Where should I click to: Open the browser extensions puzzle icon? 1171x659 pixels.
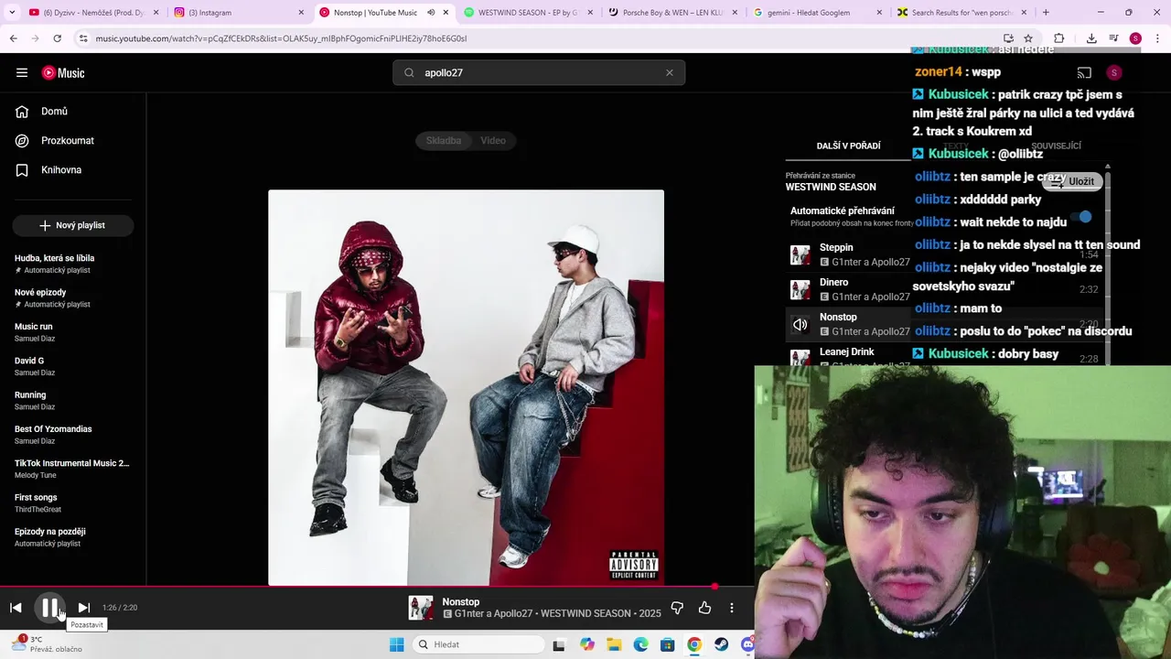click(x=1058, y=38)
